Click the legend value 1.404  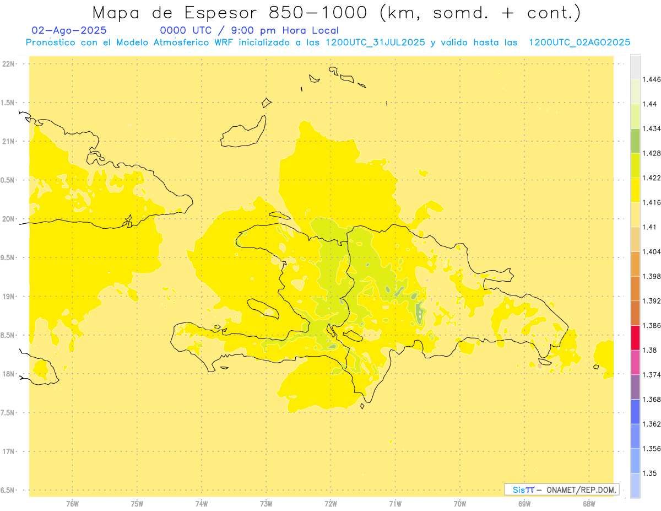pyautogui.click(x=652, y=251)
